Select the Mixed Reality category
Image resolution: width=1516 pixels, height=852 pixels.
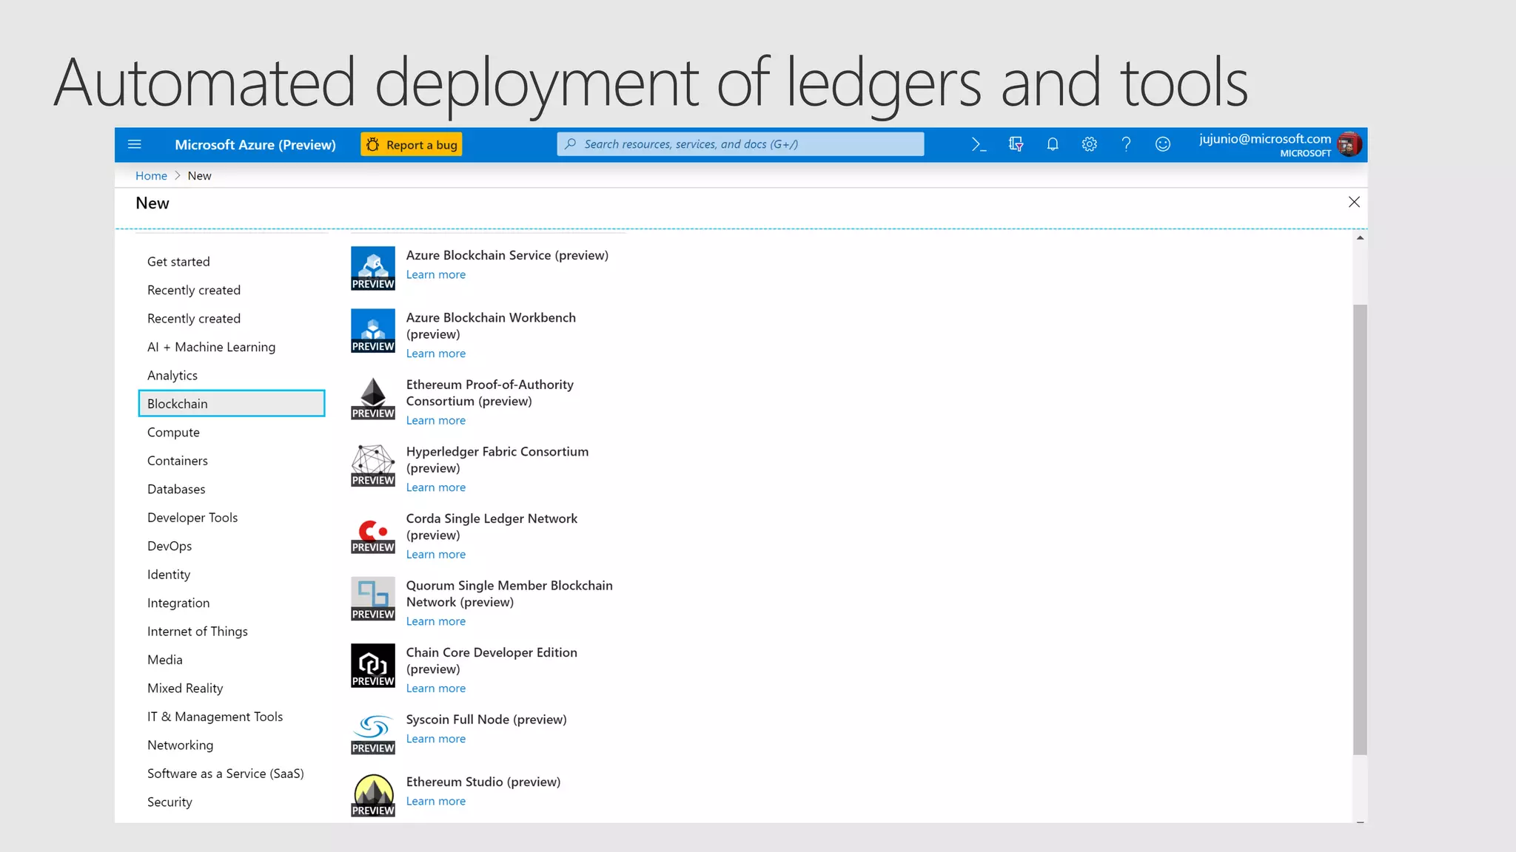[x=185, y=689]
